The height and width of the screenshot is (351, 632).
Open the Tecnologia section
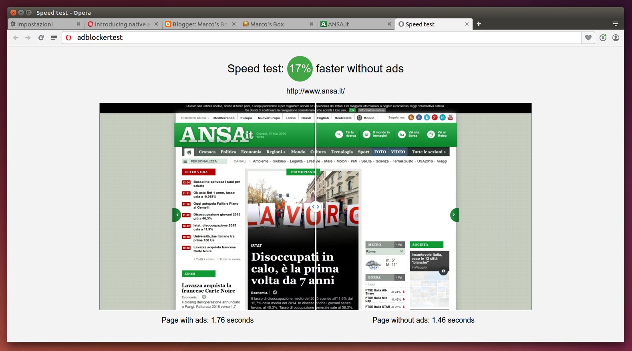(342, 152)
